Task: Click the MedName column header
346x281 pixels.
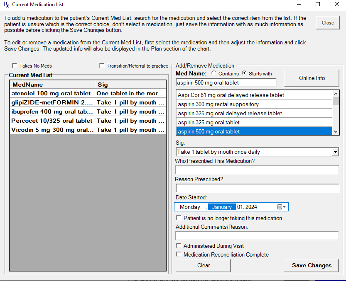Action: 52,85
